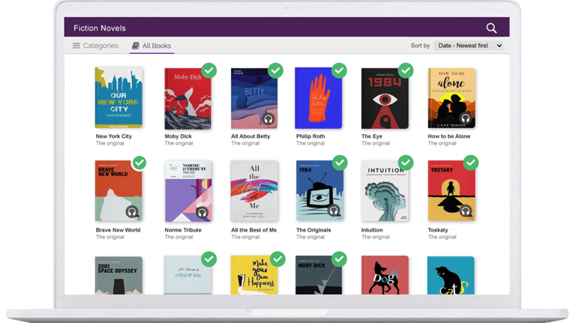Select the orange hand Philip Roth cover
Viewport: 576px width, 323px height.
click(319, 98)
